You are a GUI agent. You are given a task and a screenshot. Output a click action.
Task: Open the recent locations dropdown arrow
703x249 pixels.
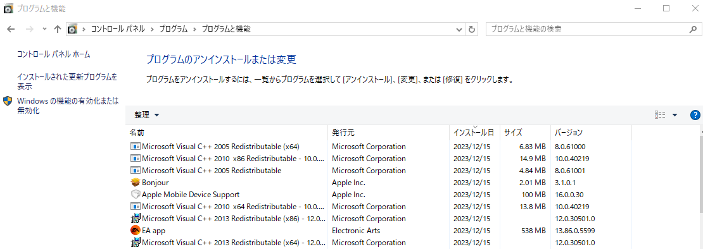click(x=44, y=29)
